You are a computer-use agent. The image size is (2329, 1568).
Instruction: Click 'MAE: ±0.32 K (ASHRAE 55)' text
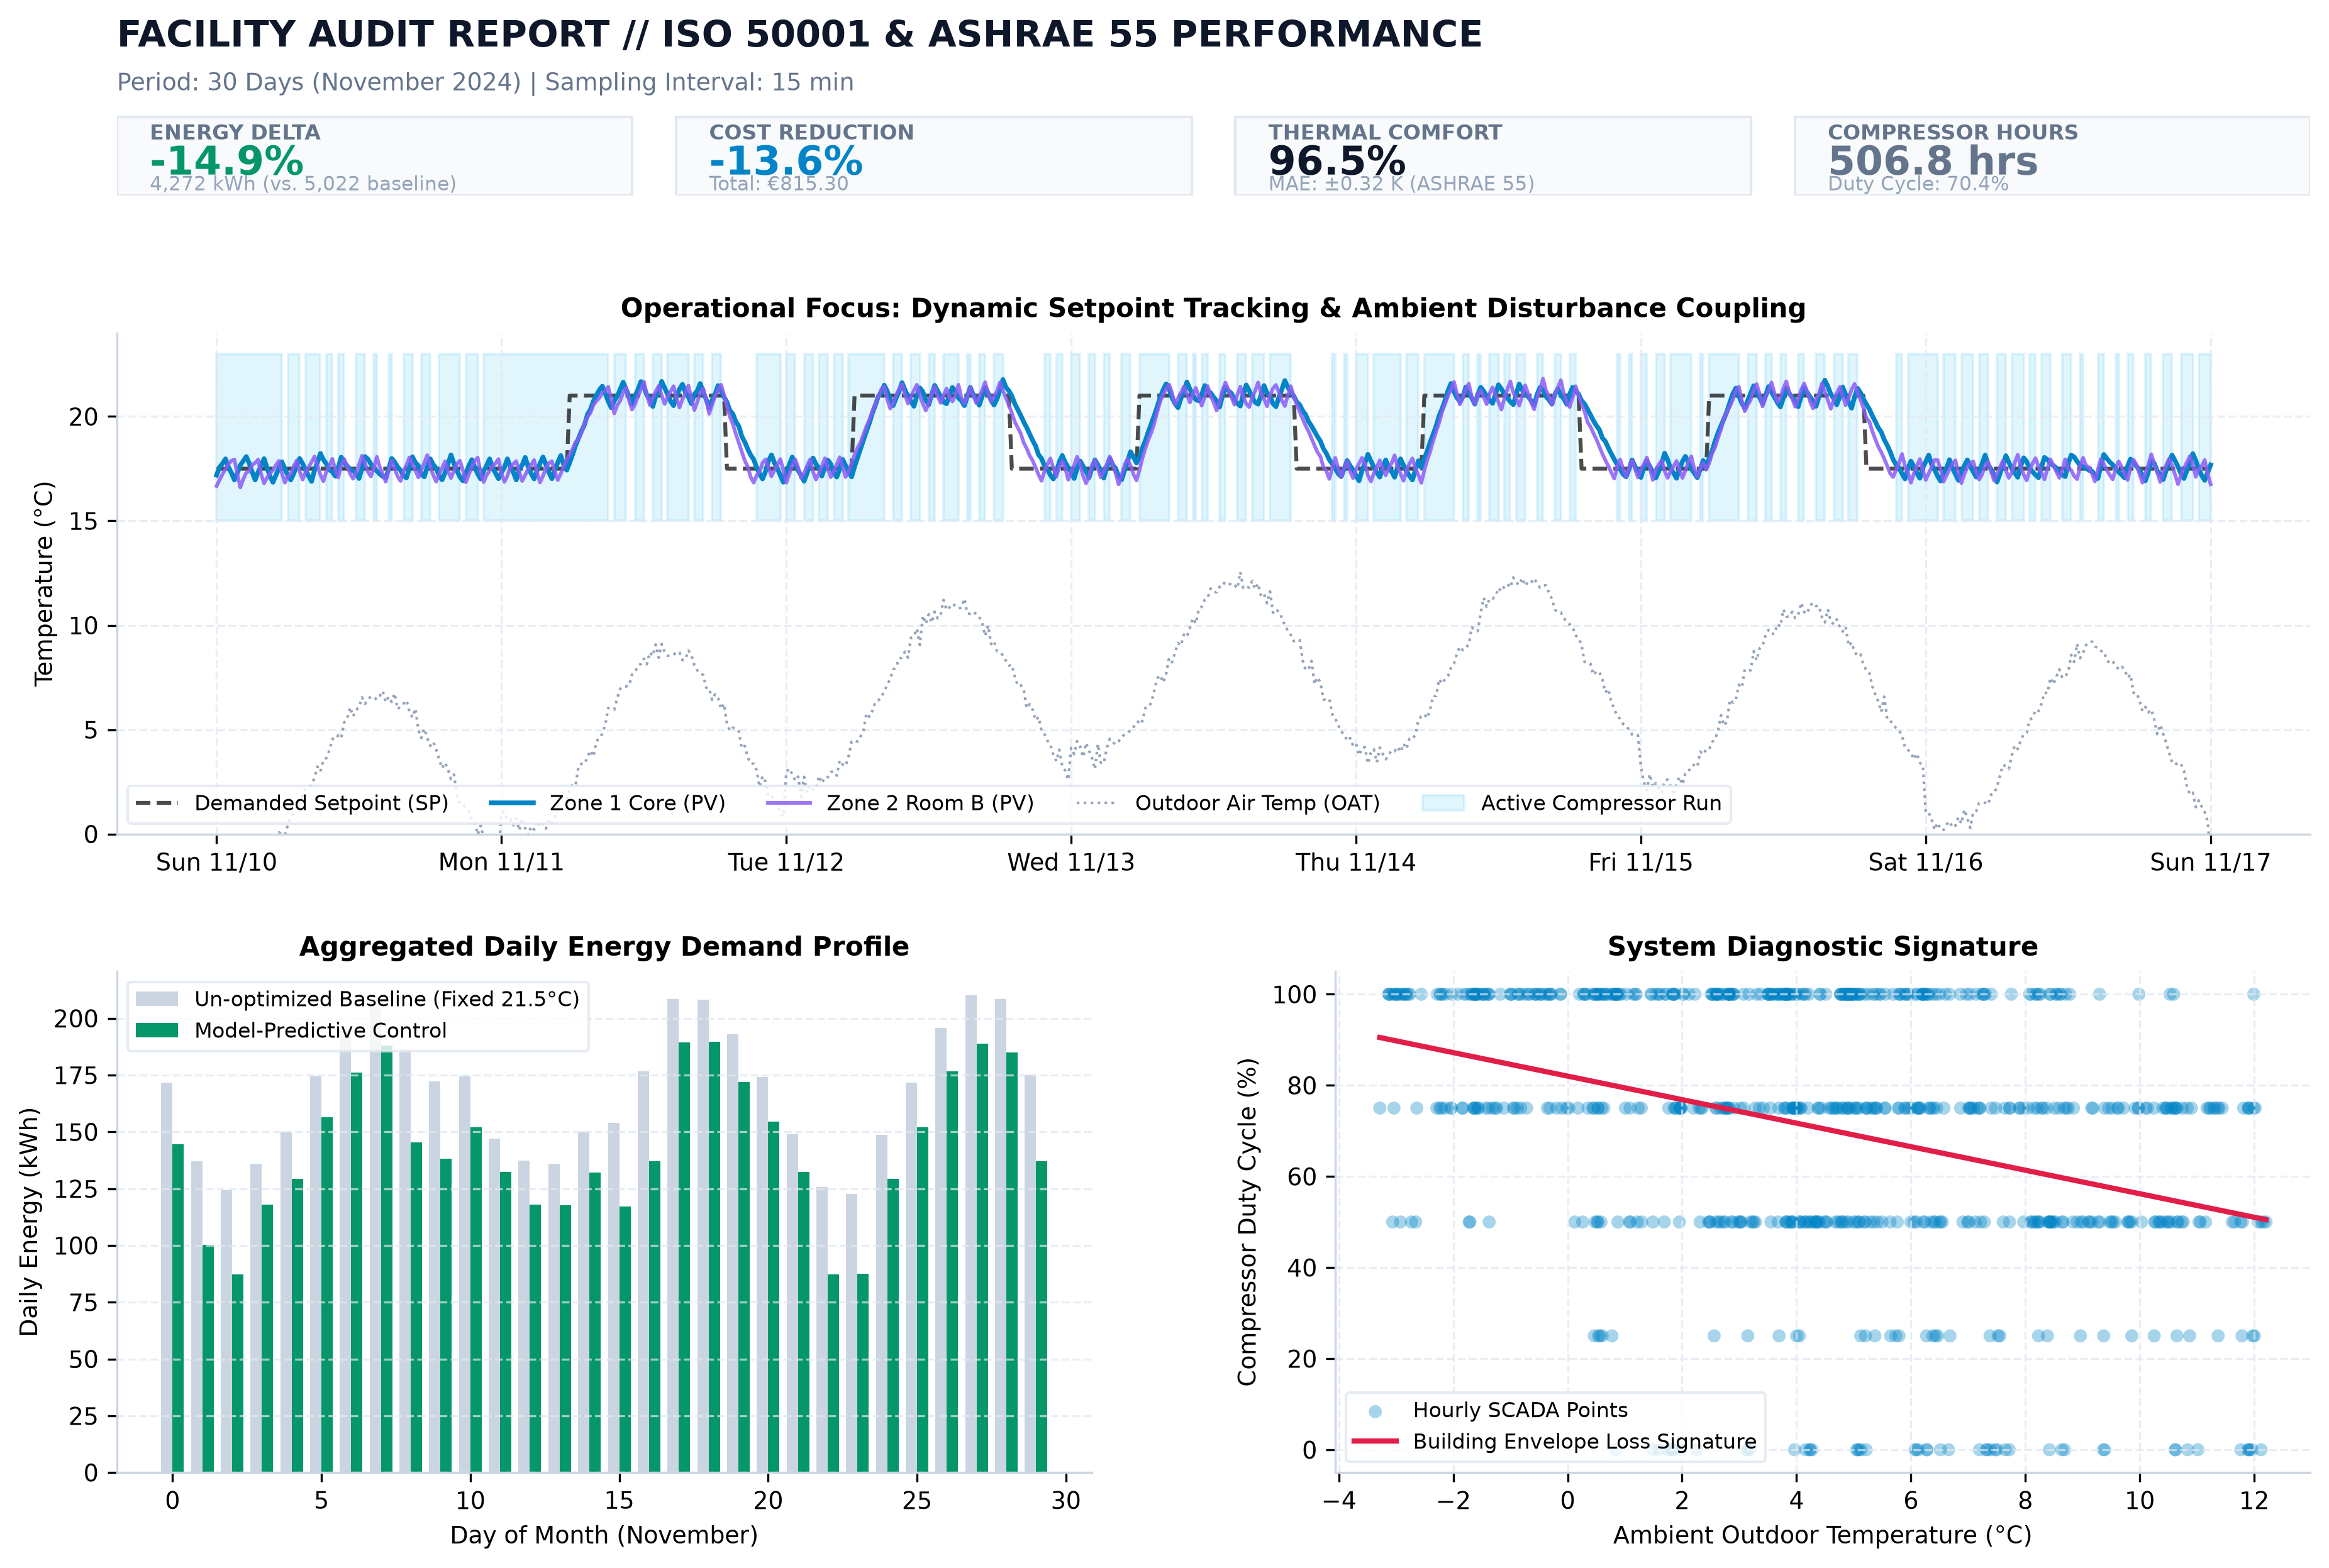[x=1401, y=184]
